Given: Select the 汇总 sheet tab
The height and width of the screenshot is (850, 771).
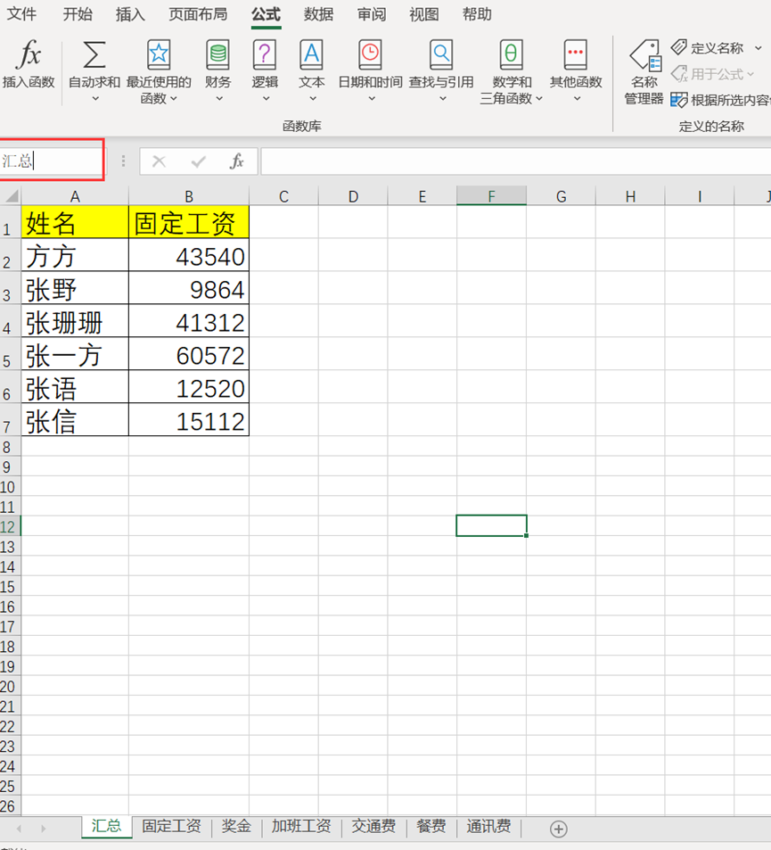Looking at the screenshot, I should [x=106, y=826].
